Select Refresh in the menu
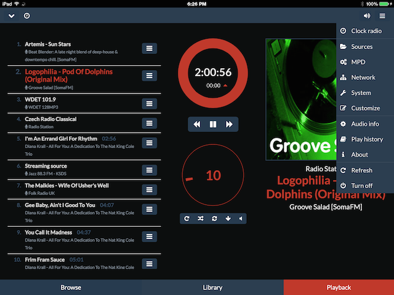The width and height of the screenshot is (394, 295). [x=365, y=170]
